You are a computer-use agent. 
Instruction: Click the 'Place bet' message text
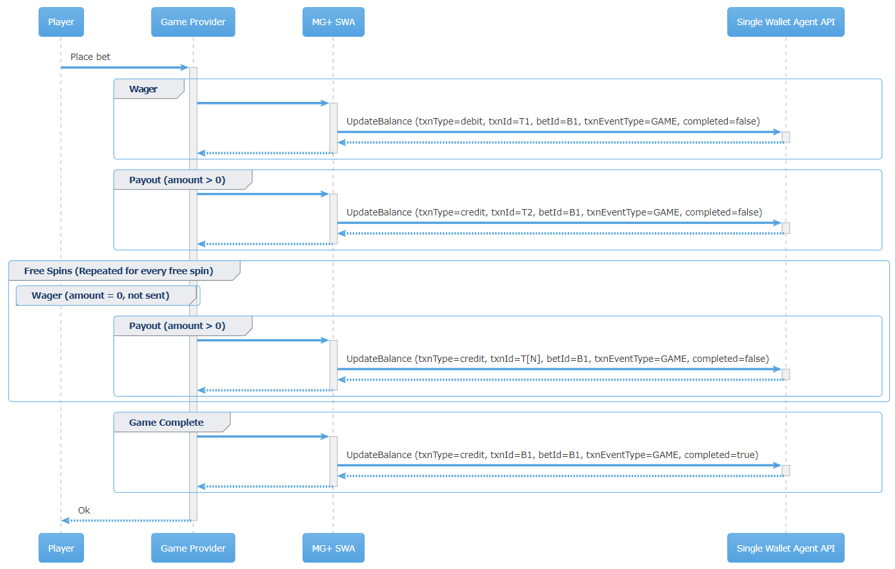point(90,57)
